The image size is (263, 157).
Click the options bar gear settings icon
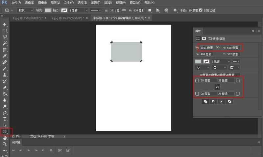pos(175,10)
